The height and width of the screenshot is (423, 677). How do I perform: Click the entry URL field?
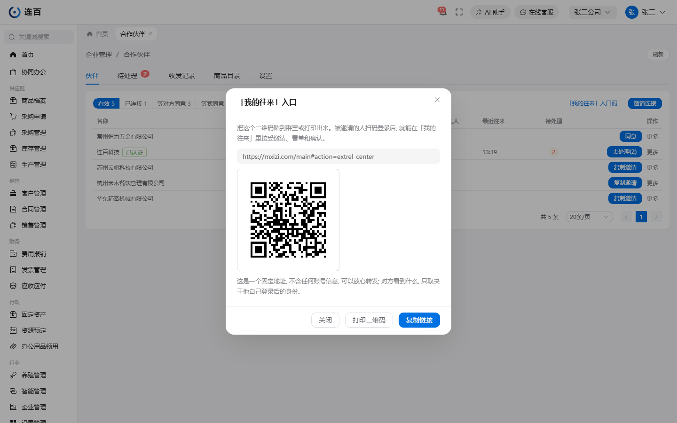click(x=338, y=157)
